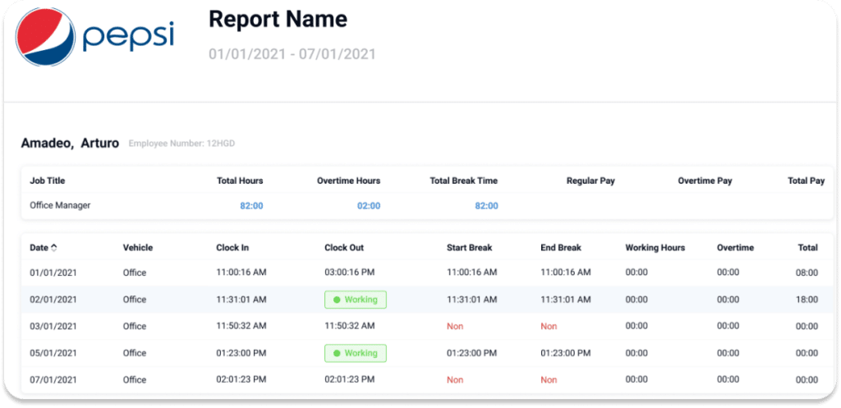Click the Working Hours column header
The height and width of the screenshot is (408, 841).
coord(655,248)
